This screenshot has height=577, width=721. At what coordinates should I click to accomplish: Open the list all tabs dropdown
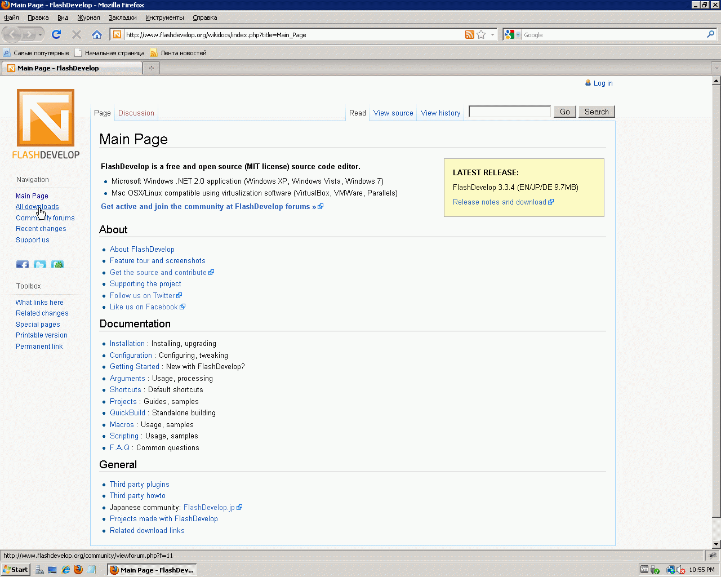click(716, 68)
